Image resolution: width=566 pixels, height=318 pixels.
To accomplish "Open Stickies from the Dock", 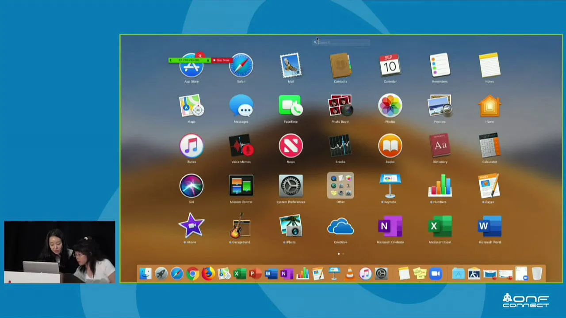I will [420, 274].
